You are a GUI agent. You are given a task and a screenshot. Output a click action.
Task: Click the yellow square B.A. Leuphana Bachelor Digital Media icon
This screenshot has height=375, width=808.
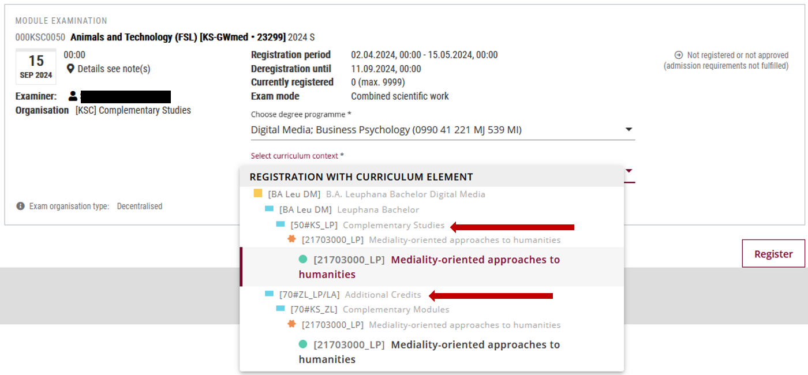tap(258, 194)
